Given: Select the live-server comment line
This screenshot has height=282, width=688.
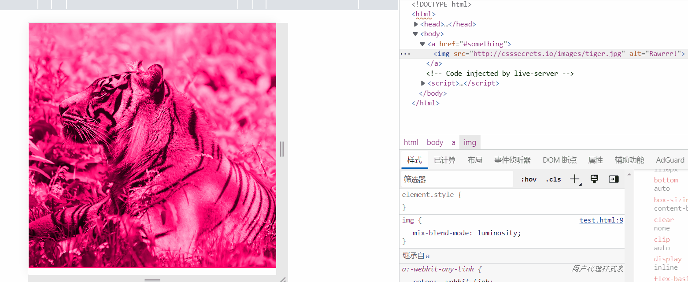Looking at the screenshot, I should pyautogui.click(x=500, y=74).
